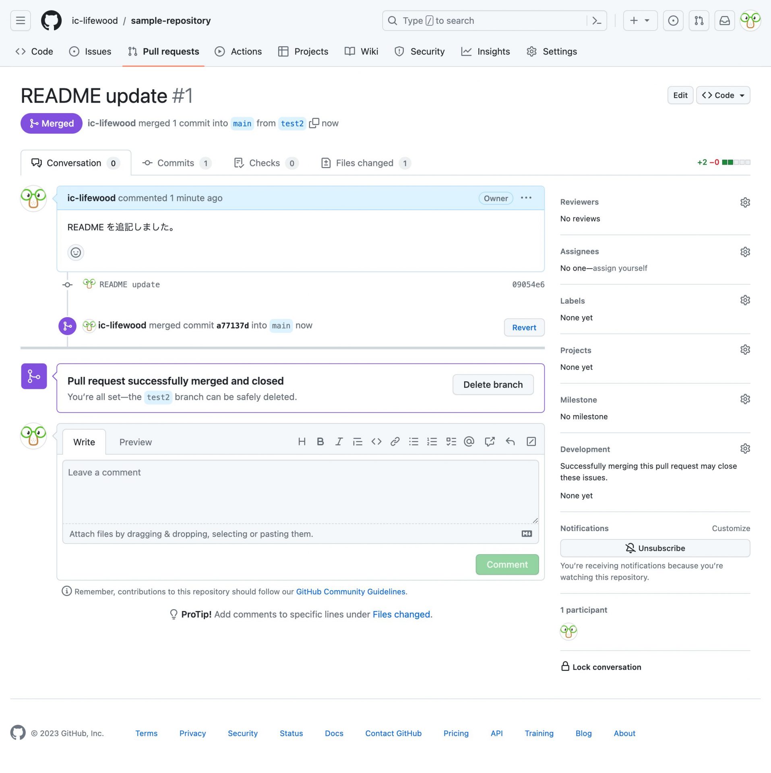Screen dimensions: 771x773
Task: Add emoji reaction to the comment
Action: [75, 252]
